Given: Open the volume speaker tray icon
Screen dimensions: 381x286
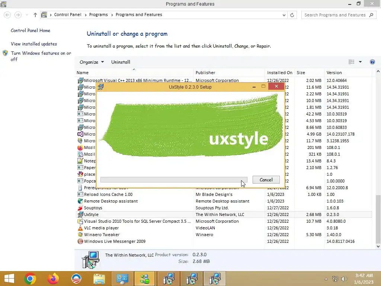Looking at the screenshot, I should 344,279.
